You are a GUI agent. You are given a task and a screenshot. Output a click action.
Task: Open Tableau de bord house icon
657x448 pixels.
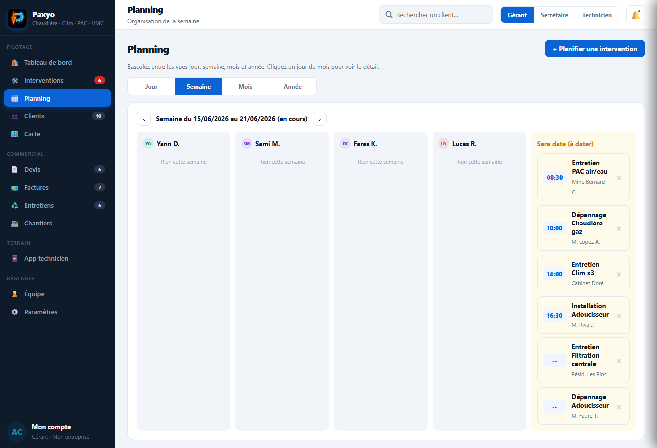pyautogui.click(x=15, y=62)
